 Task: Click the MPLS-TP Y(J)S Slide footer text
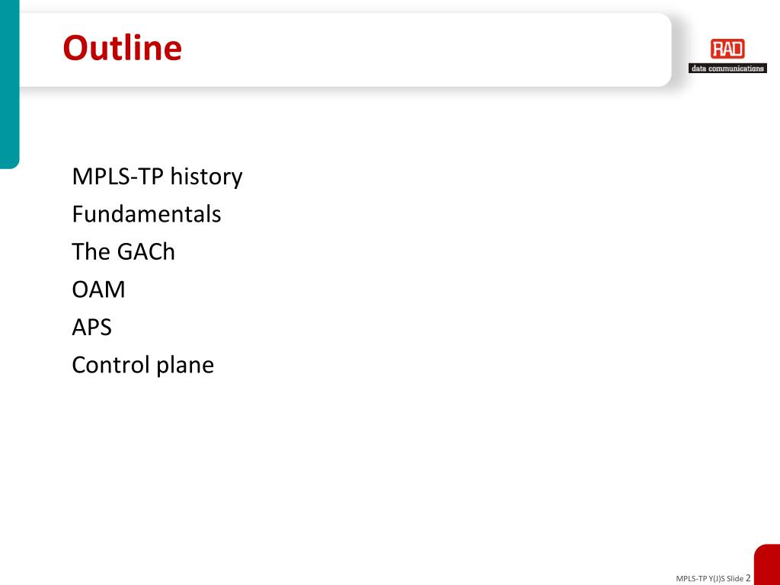[x=709, y=579]
